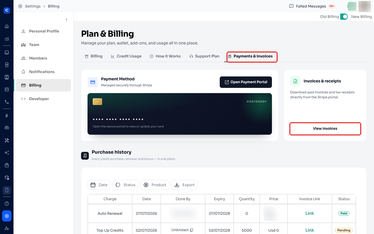Open the help question mark icon

pyautogui.click(x=7, y=204)
